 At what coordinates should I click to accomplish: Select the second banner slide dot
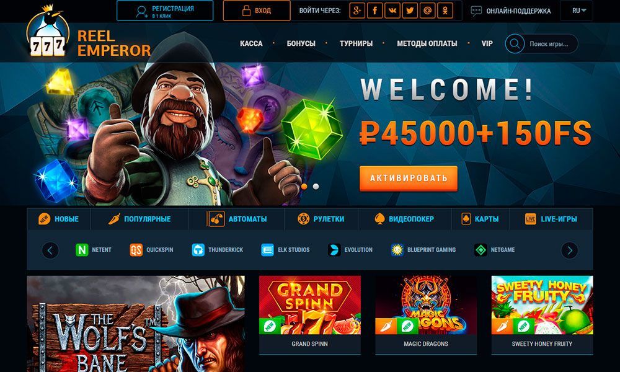pos(316,186)
